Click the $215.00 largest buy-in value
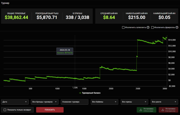The width and height of the screenshot is (180, 115). click(137, 17)
